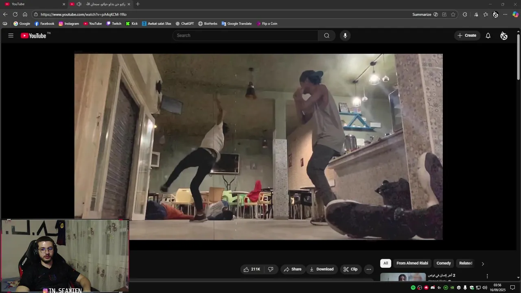Viewport: 521px width, 293px height.
Task: Show more filter chips with arrow
Action: [483, 264]
